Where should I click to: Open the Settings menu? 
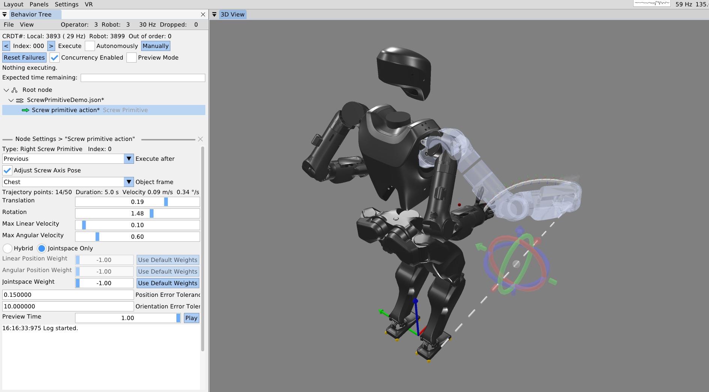(x=66, y=4)
